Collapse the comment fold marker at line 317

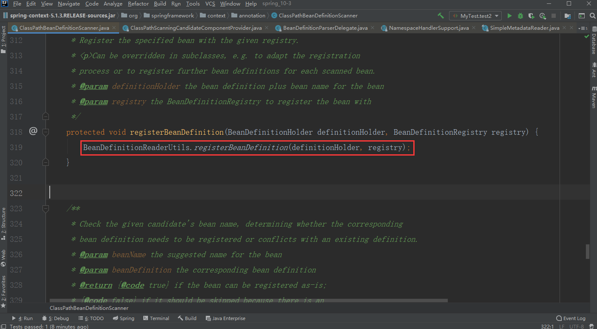(46, 116)
